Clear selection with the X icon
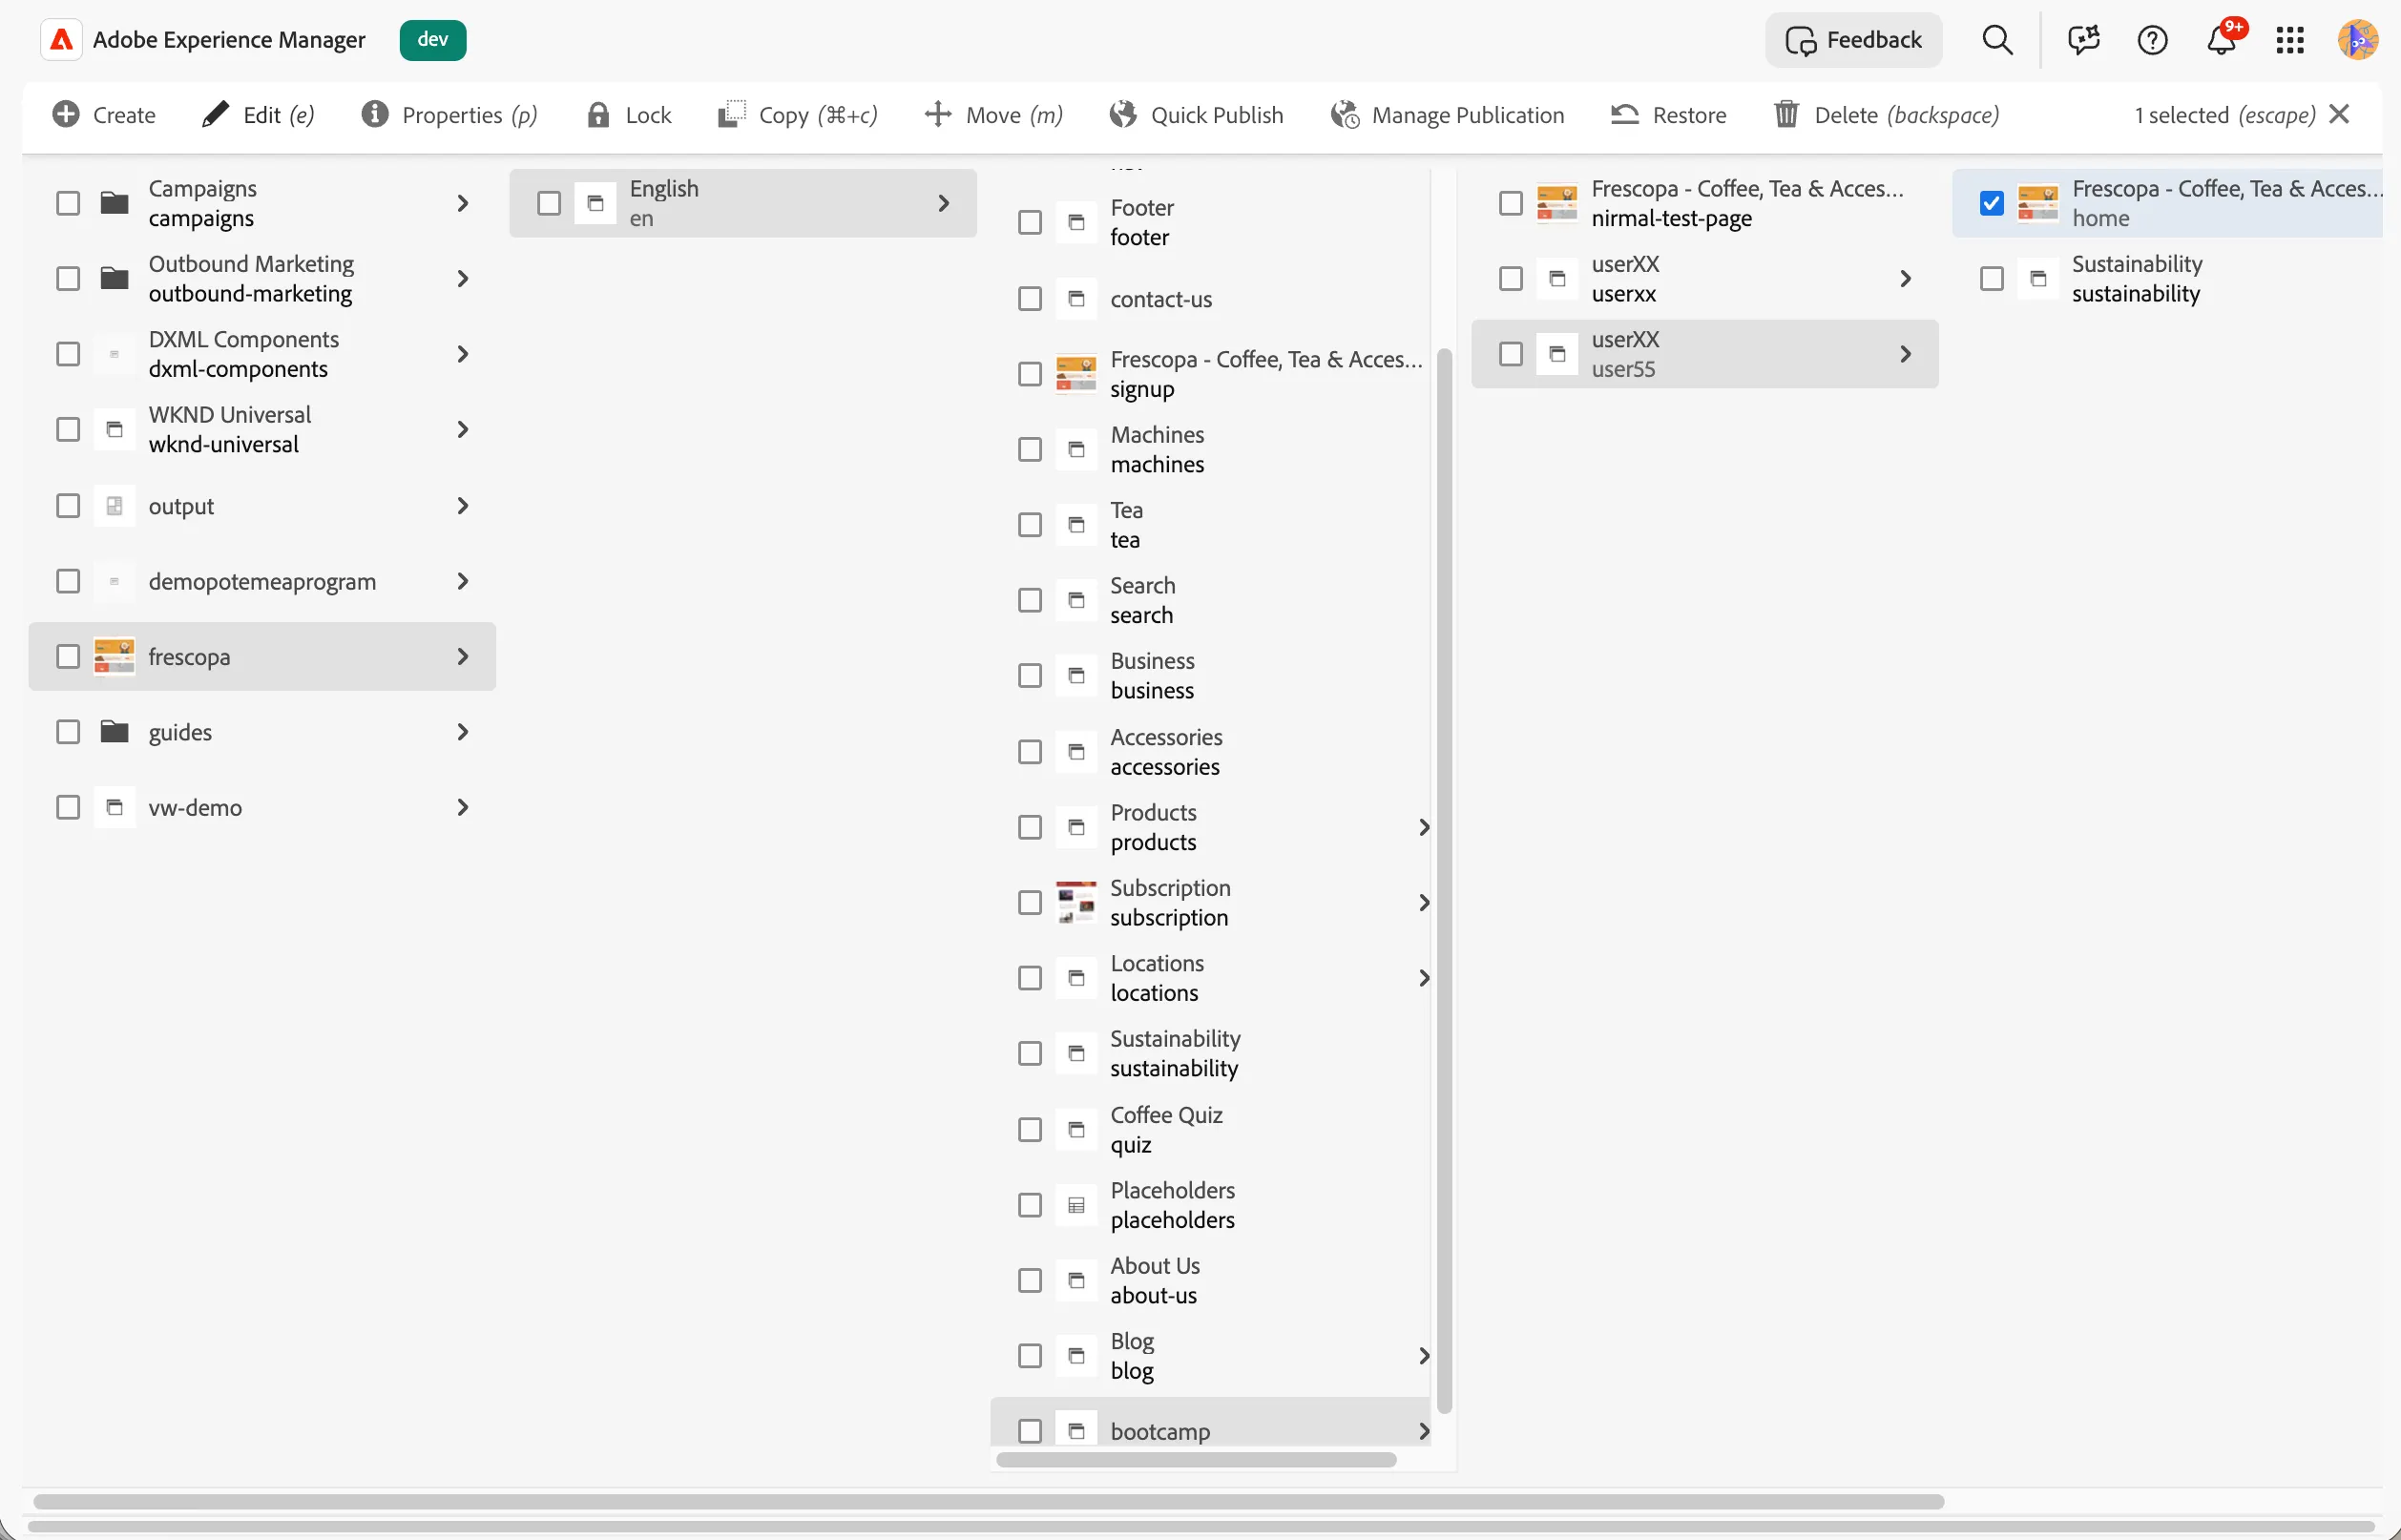Screen dimensions: 2401x1540 (x=2339, y=114)
